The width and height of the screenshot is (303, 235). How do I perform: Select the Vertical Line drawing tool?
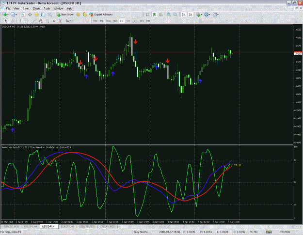(x=20, y=21)
